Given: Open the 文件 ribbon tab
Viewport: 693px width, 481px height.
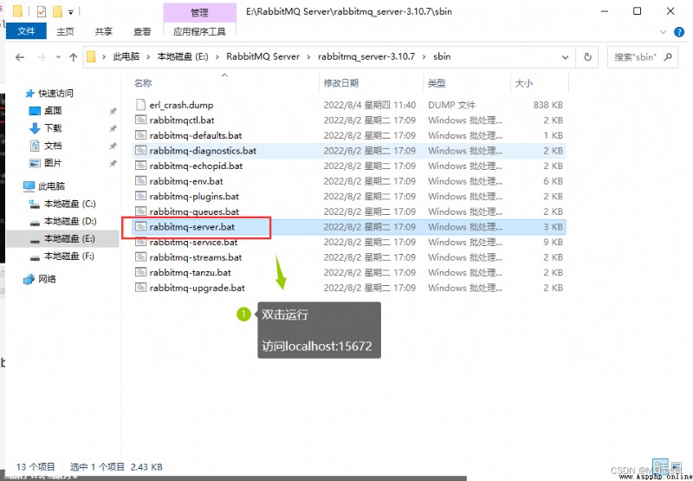Looking at the screenshot, I should pos(26,31).
